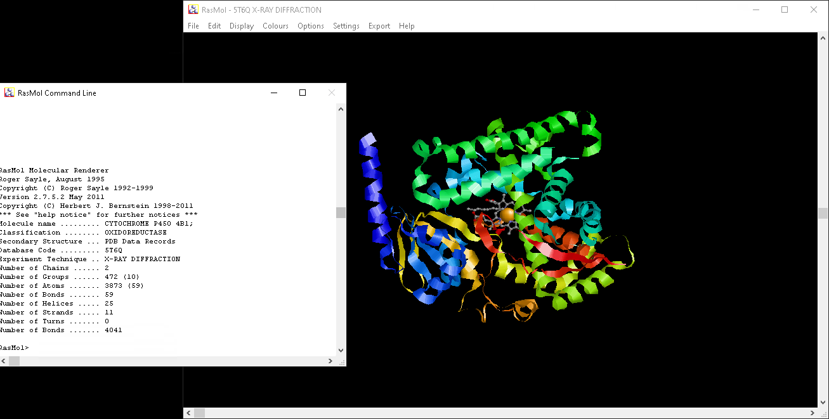Open the Help menu
The height and width of the screenshot is (419, 829).
407,26
